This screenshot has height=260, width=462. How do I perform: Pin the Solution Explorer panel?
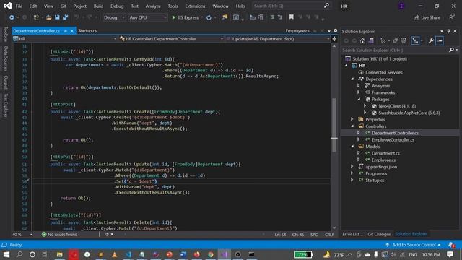pyautogui.click(x=448, y=31)
